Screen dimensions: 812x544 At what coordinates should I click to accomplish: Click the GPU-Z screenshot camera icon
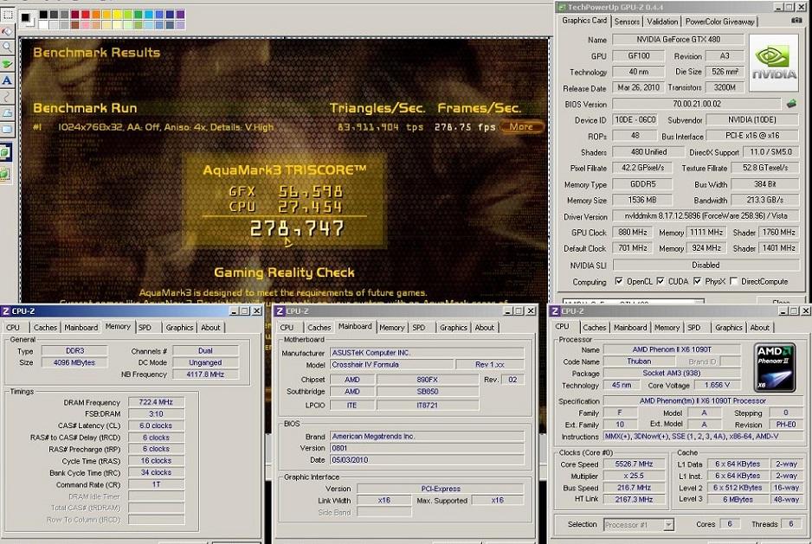point(796,21)
